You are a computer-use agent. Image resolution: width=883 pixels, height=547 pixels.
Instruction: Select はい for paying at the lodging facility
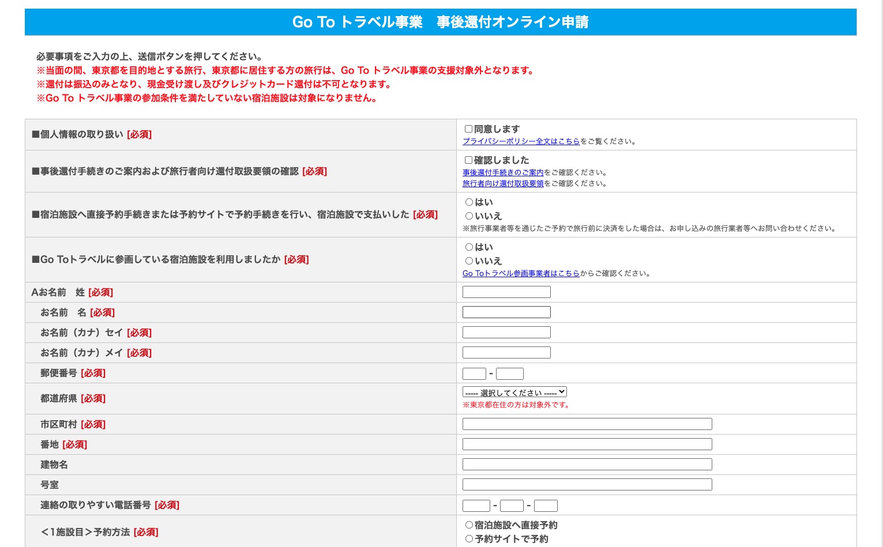(x=469, y=202)
